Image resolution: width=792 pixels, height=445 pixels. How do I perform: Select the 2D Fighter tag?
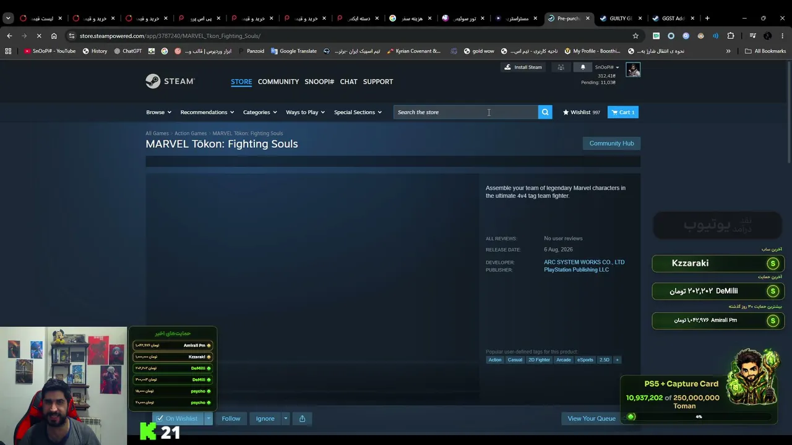tap(539, 360)
